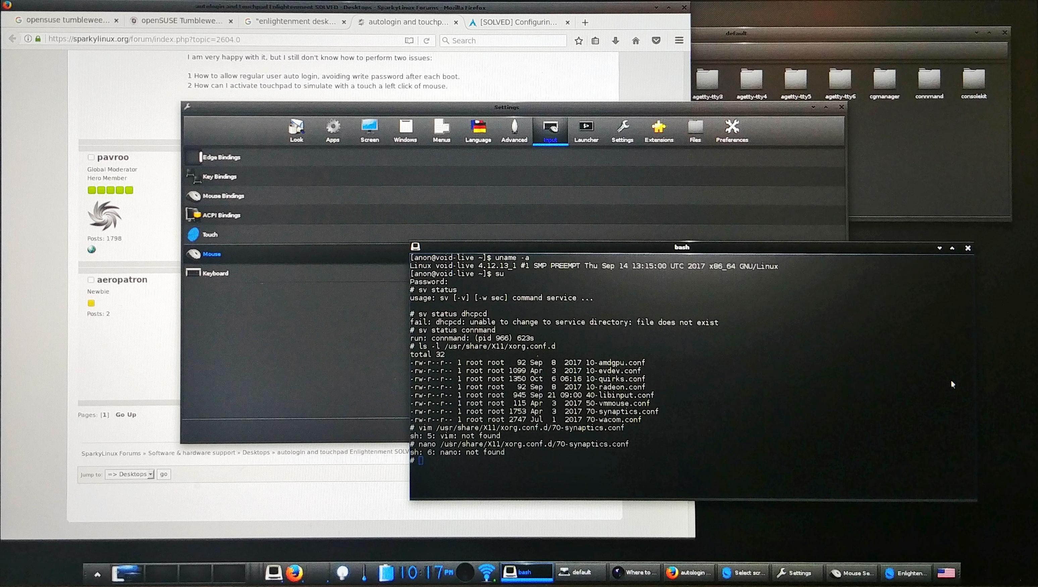
Task: Open backlight lightbulb gadget on shelf
Action: tap(343, 573)
